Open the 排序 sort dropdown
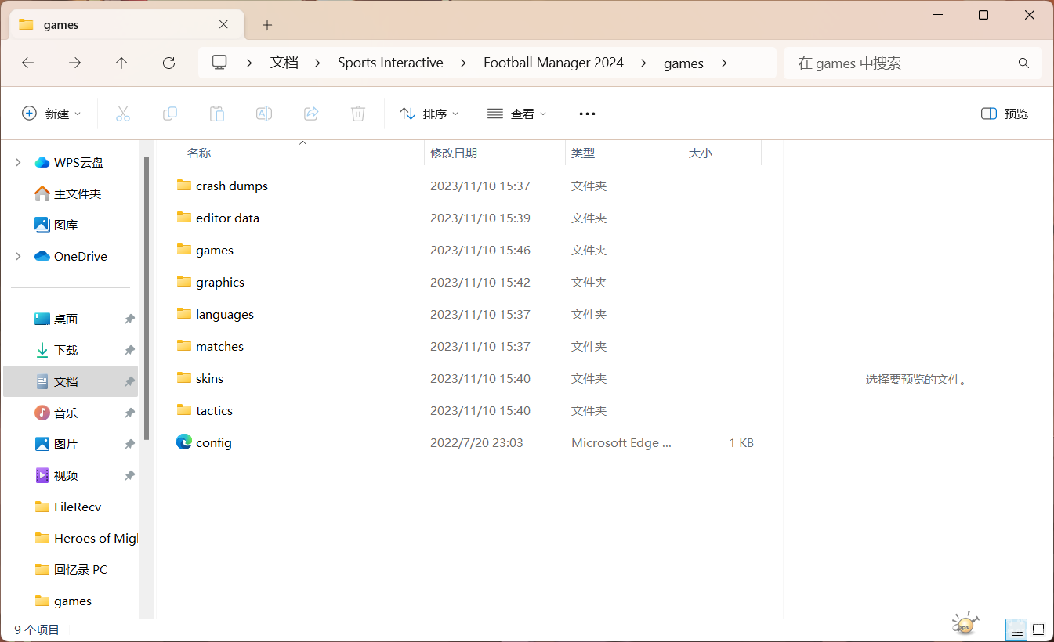This screenshot has width=1054, height=642. click(429, 114)
